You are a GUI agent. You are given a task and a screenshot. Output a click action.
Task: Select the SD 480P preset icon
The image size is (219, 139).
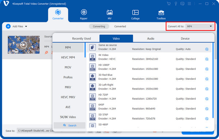click(x=92, y=125)
